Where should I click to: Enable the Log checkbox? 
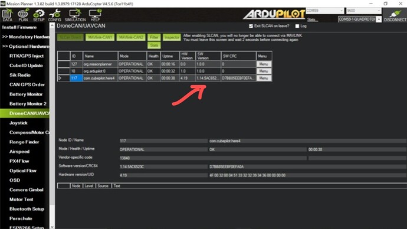coord(297,26)
